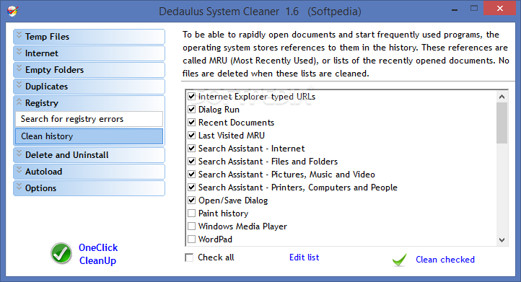This screenshot has width=521, height=282.
Task: Expand the Temp Files section
Action: tap(89, 37)
